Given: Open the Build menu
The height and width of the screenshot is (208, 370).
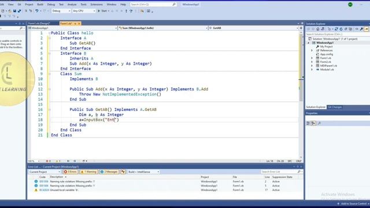Looking at the screenshot, I should point(40,4).
